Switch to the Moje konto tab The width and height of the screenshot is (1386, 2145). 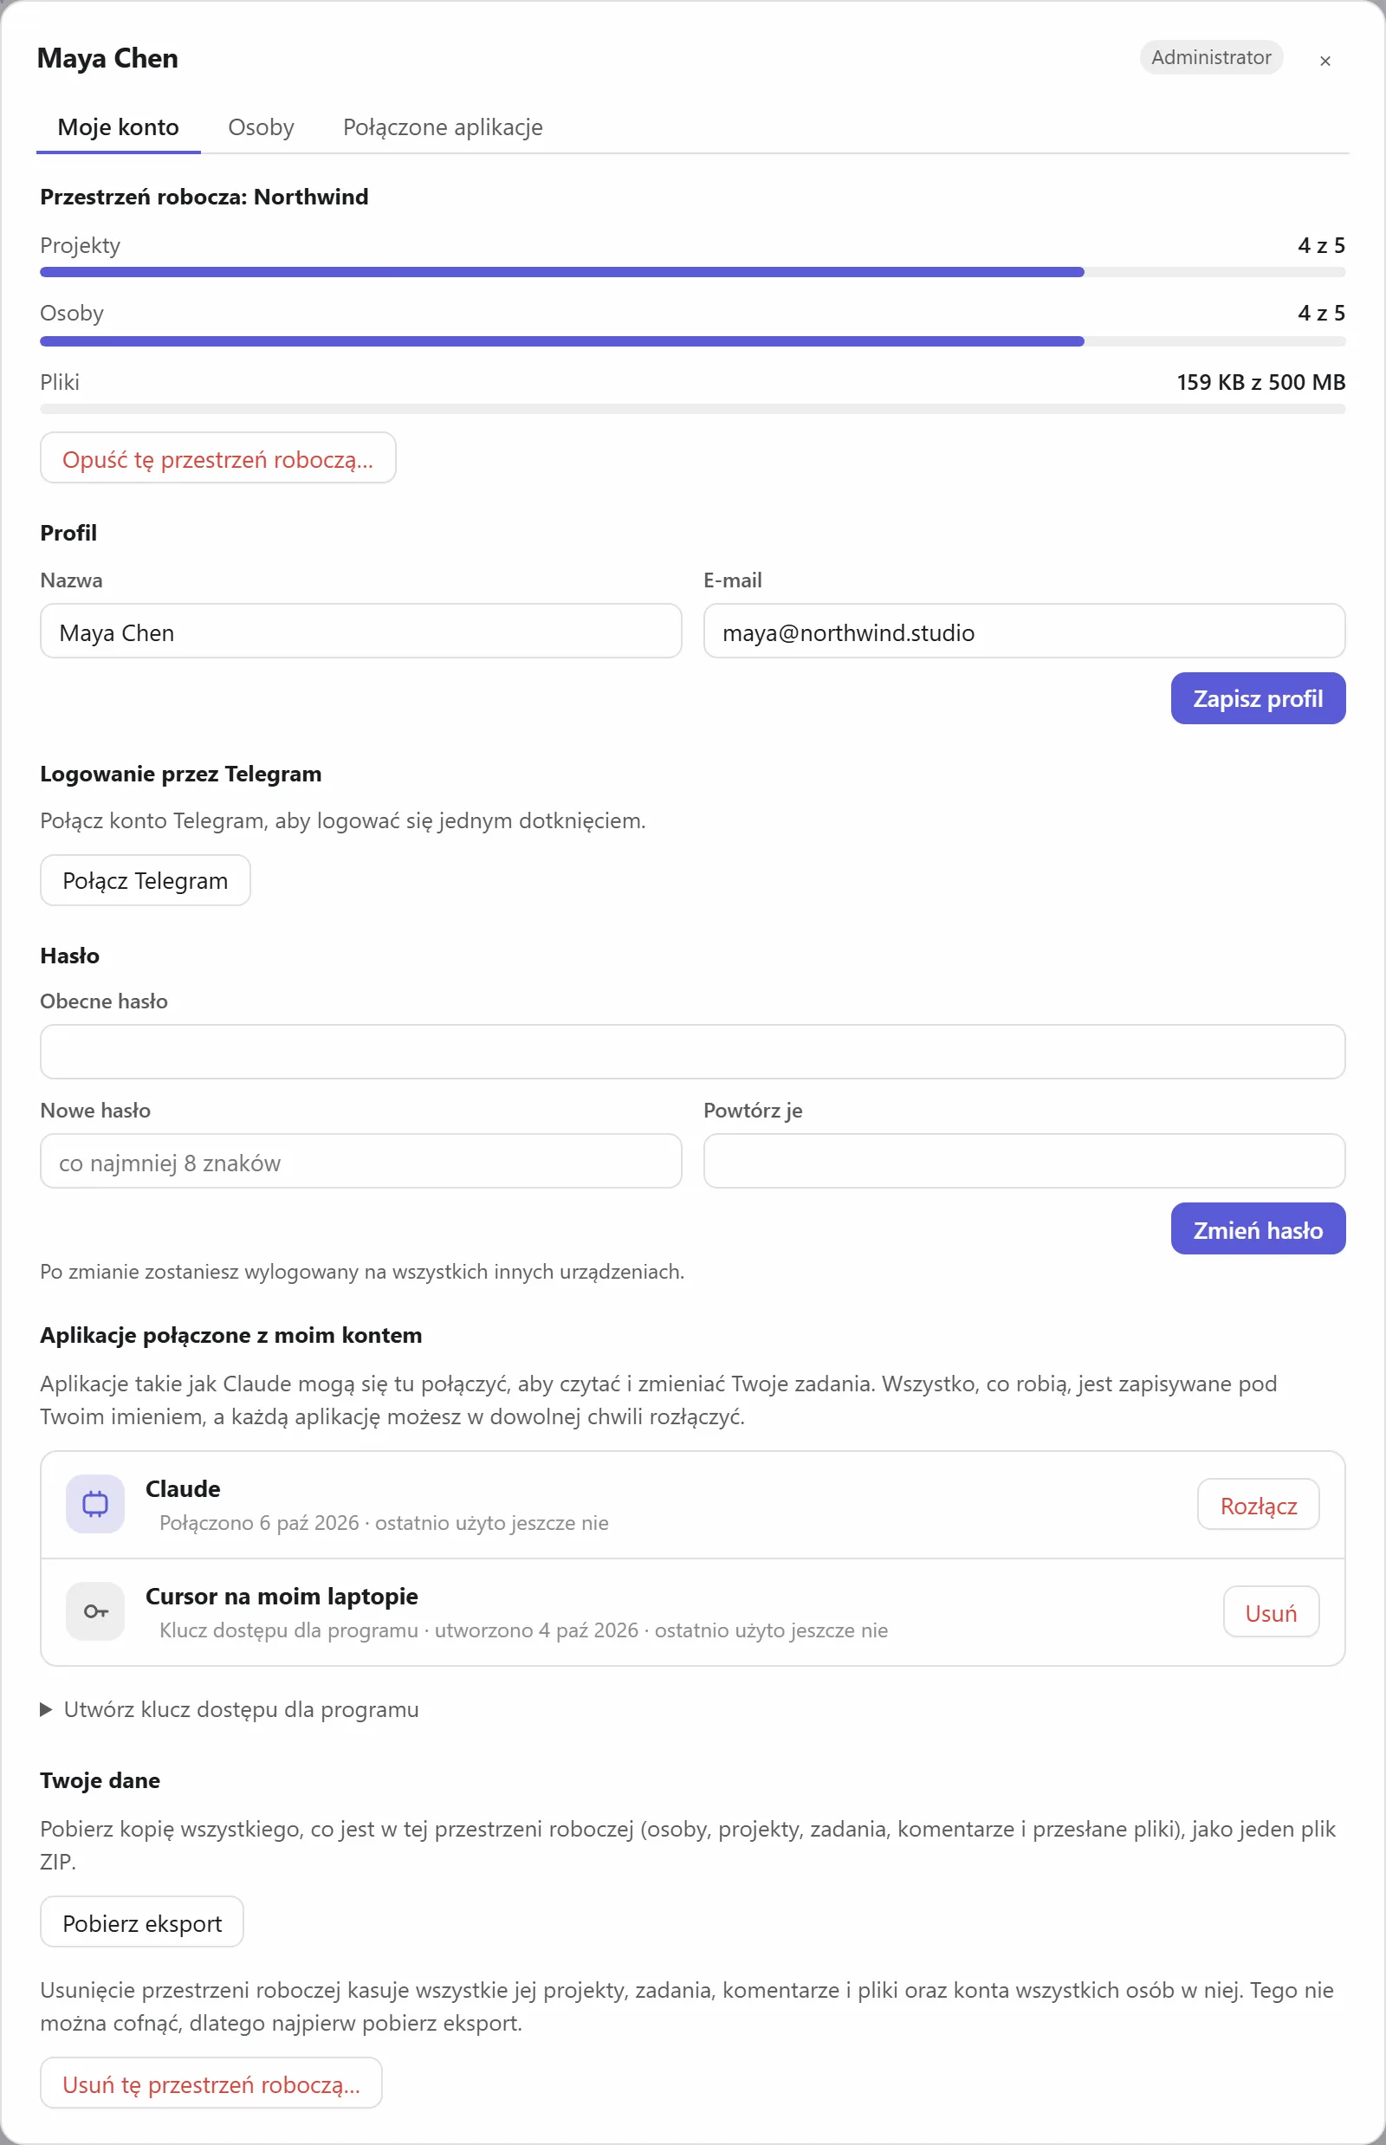pyautogui.click(x=118, y=127)
